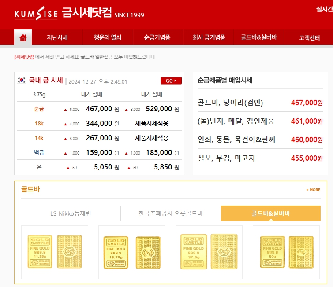Click the 159,000 백금 sell price
The image size is (333, 287).
coord(99,152)
